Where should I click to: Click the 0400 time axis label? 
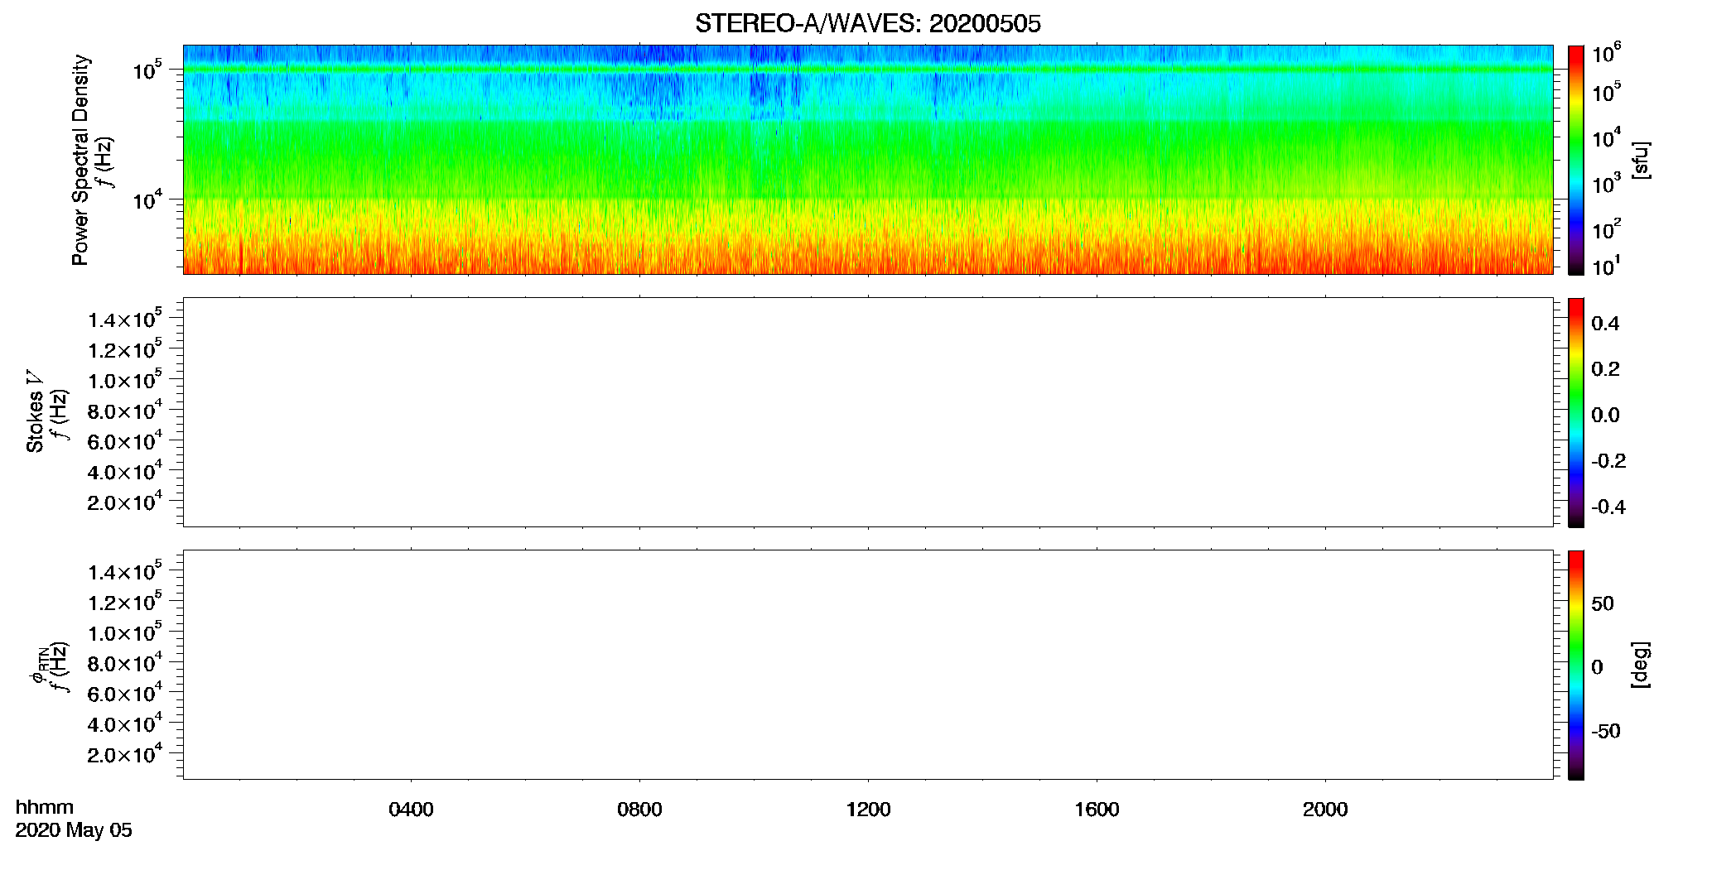click(411, 810)
